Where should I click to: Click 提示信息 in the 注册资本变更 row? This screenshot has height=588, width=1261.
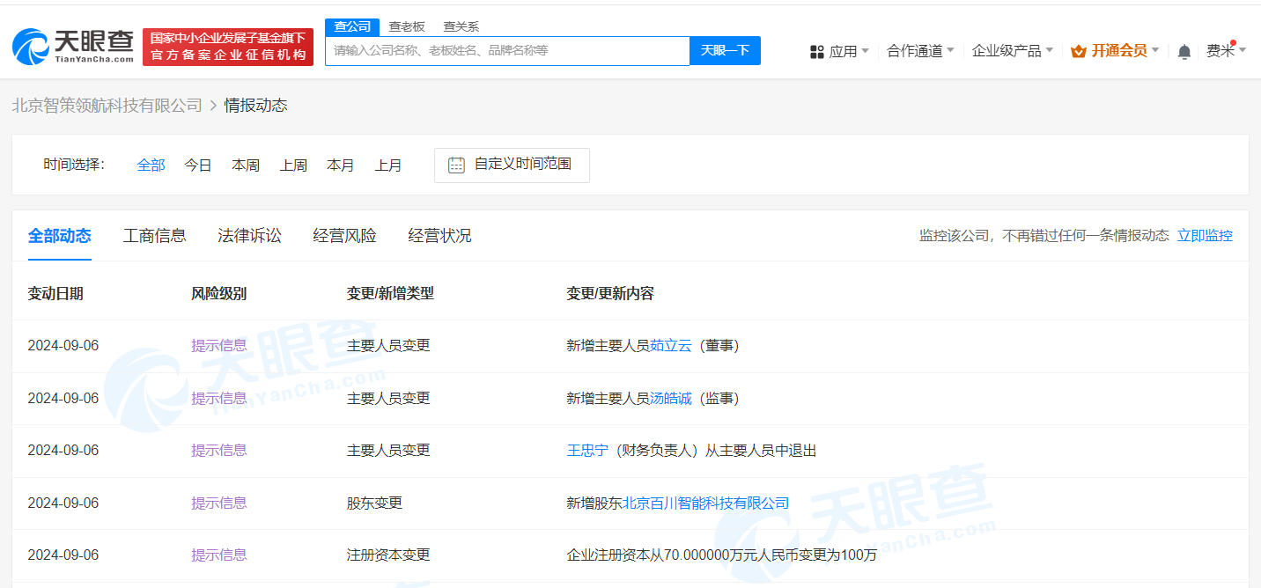[x=219, y=555]
